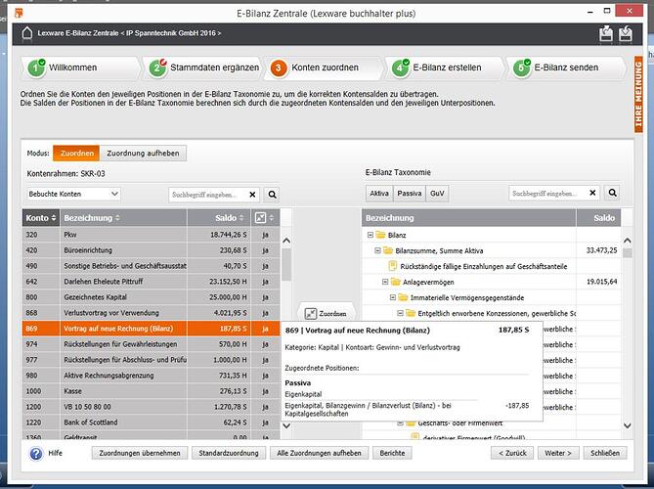The width and height of the screenshot is (654, 489).
Task: Collapse the Entgeltlich erworbene Konzessionen node
Action: coord(400,313)
